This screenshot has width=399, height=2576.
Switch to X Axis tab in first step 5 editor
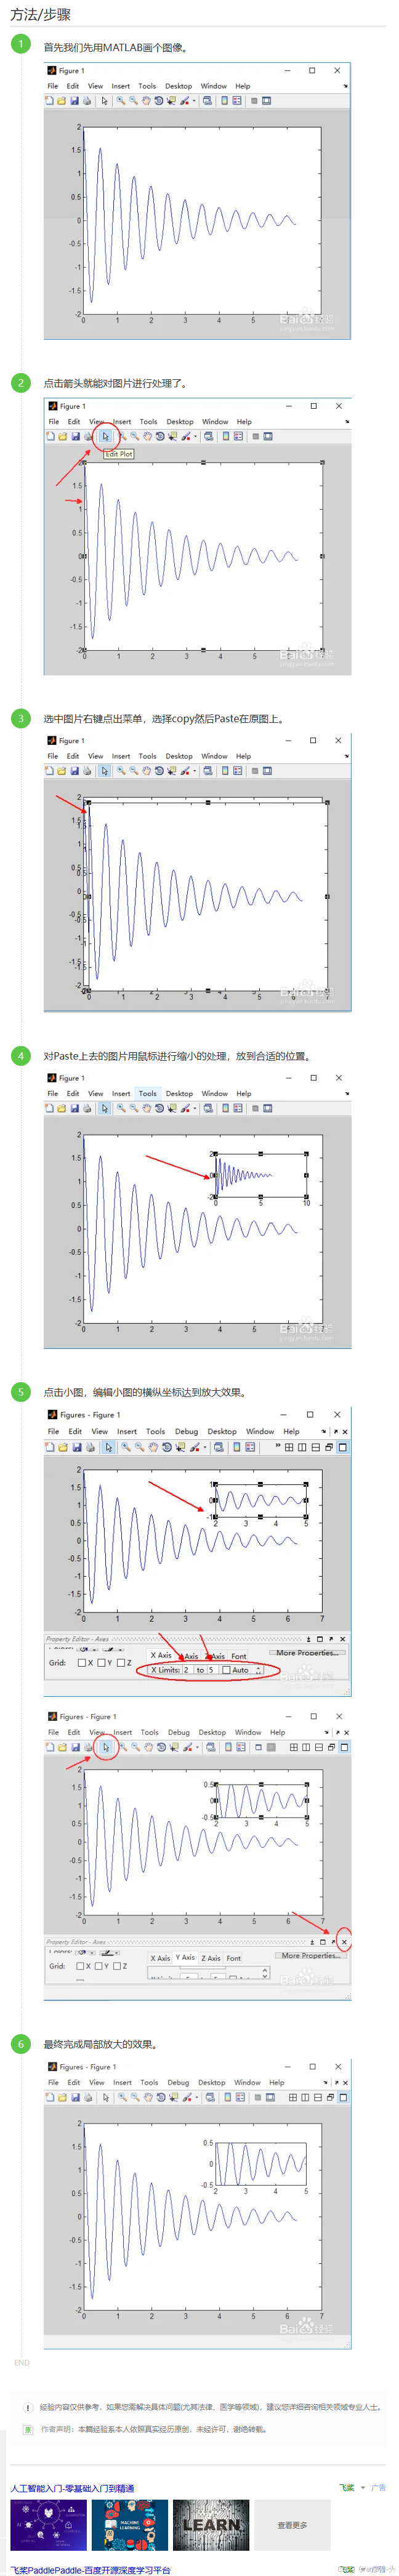[160, 1655]
